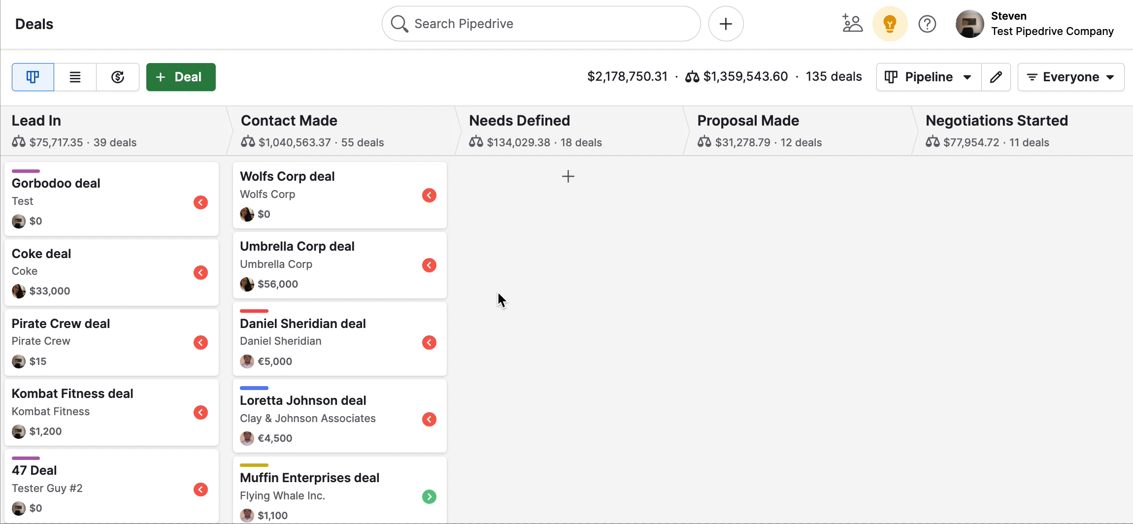The height and width of the screenshot is (524, 1133).
Task: Click the invite users icon
Action: [x=852, y=23]
